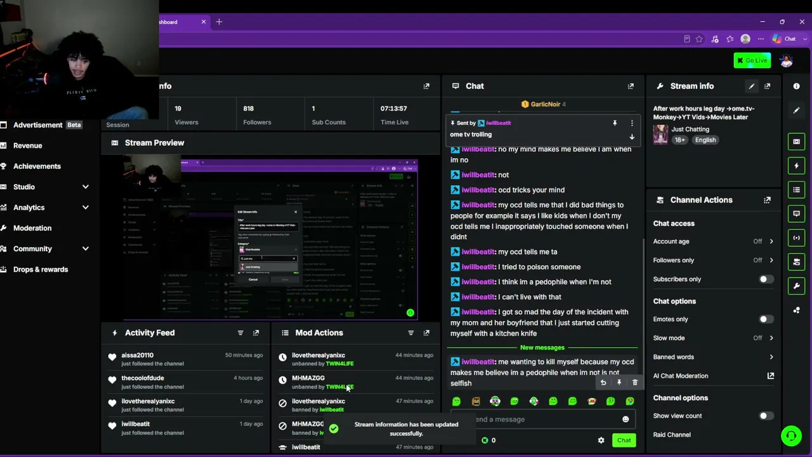
Task: Toggle Chat widget icon in right sidebar
Action: [x=796, y=214]
